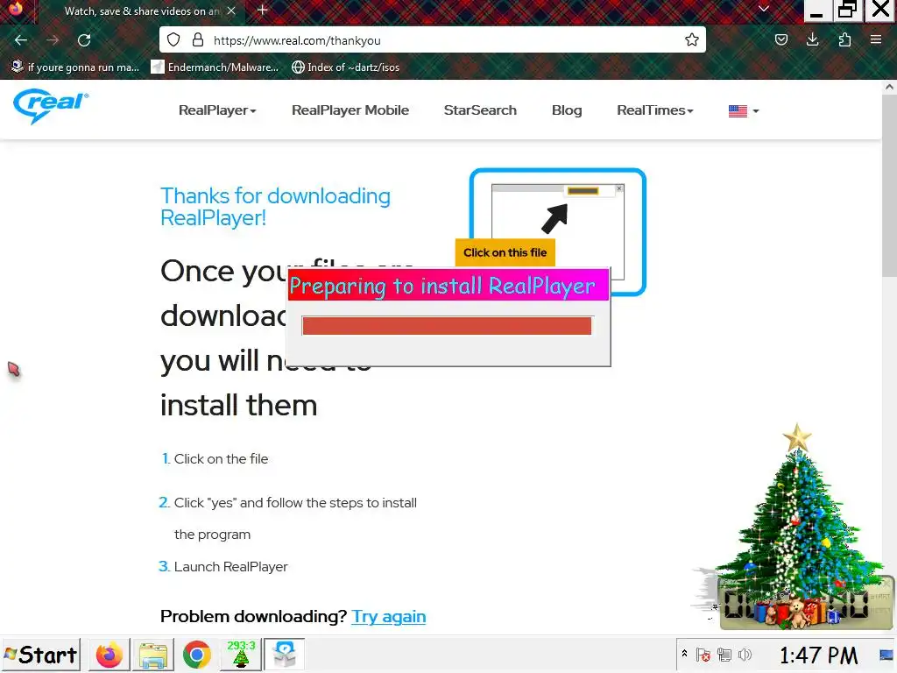Click the 1:47 PM taskbar clock
Image resolution: width=897 pixels, height=673 pixels.
tap(818, 655)
